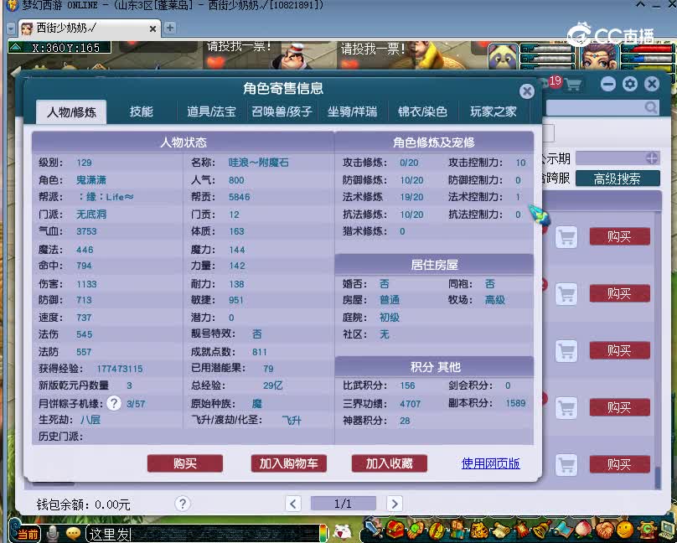Click 加入购物车 button
The height and width of the screenshot is (543, 677).
point(288,463)
